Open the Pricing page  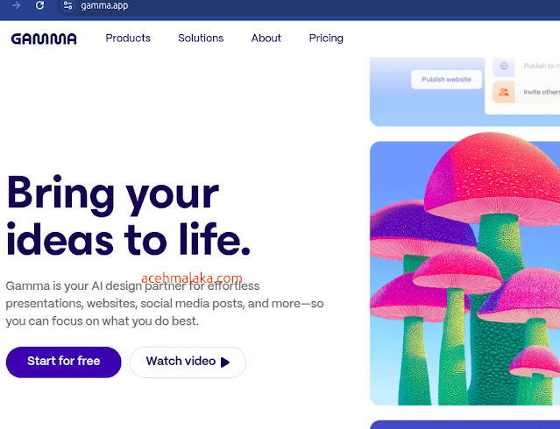326,39
